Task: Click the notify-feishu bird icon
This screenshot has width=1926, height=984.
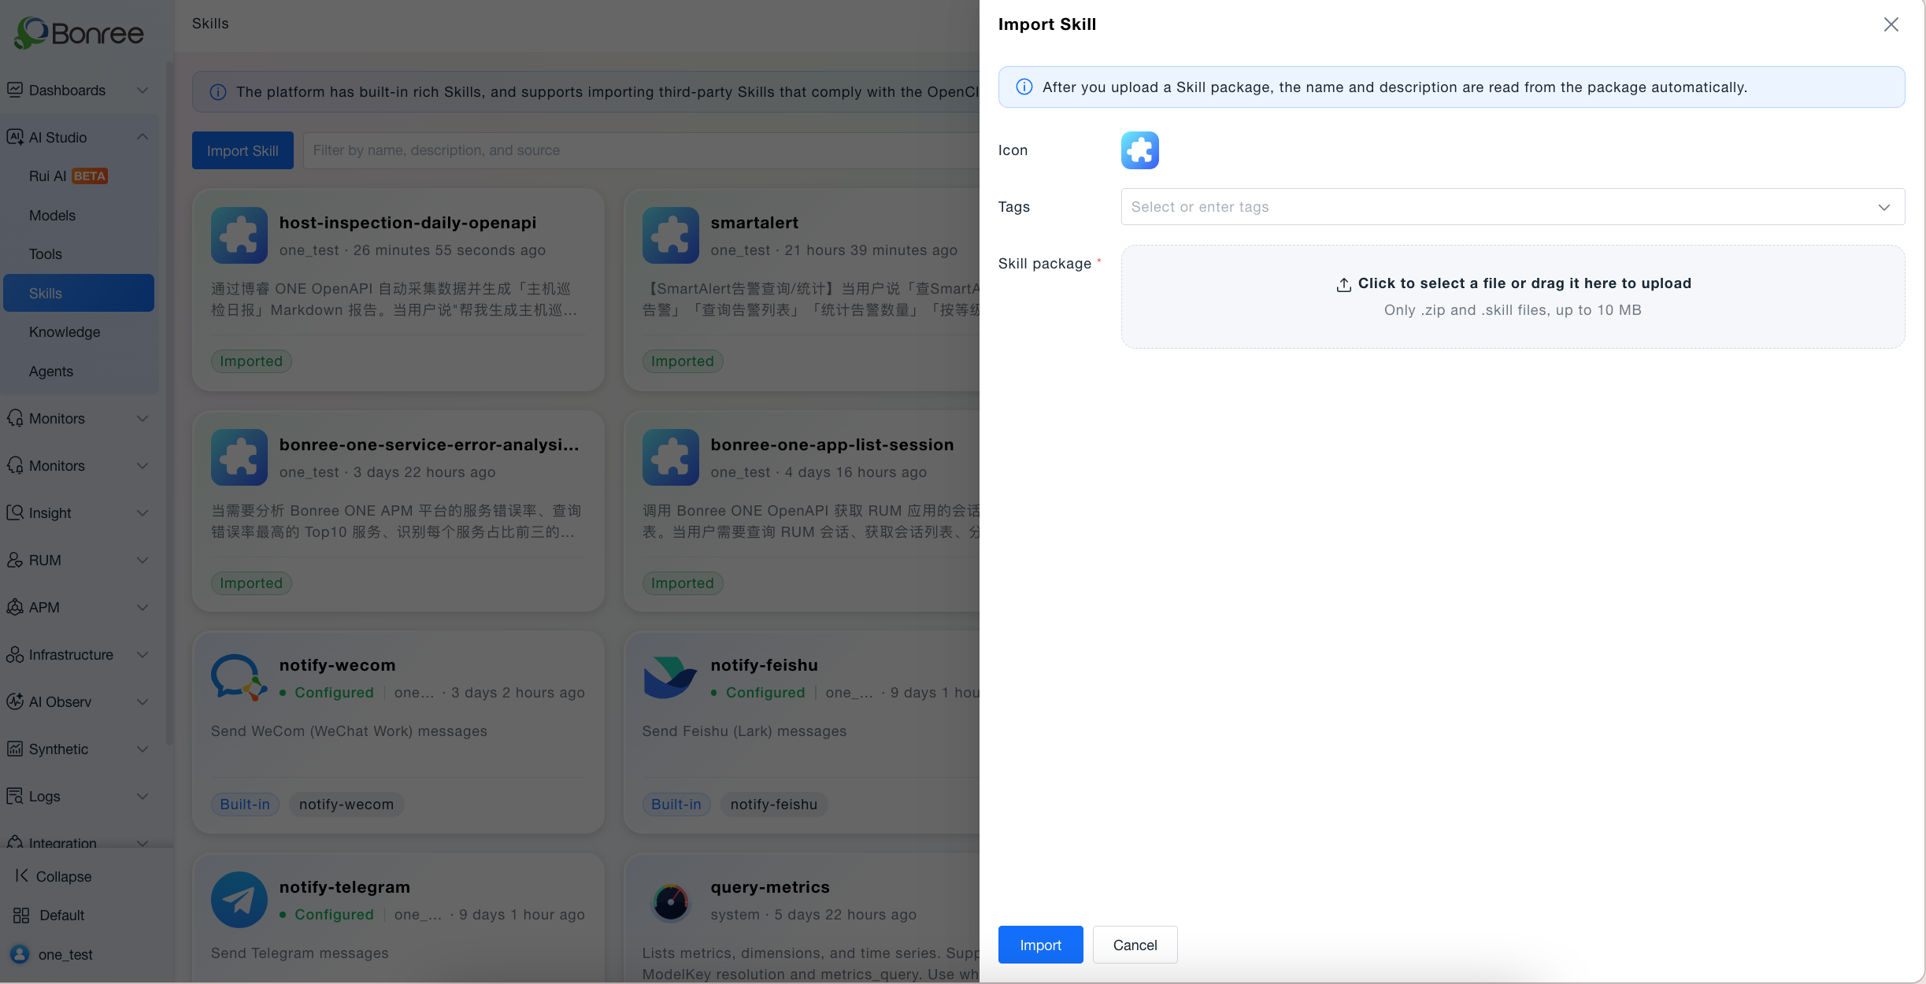Action: click(671, 678)
